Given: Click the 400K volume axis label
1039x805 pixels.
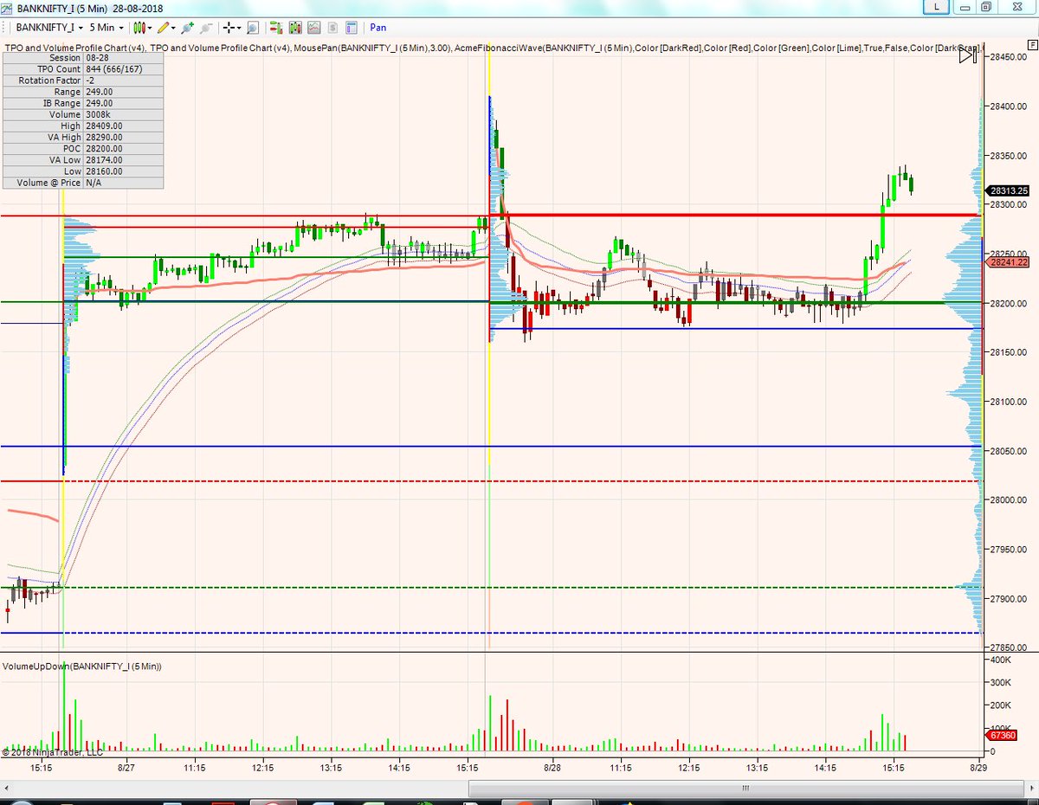Looking at the screenshot, I should click(1002, 660).
